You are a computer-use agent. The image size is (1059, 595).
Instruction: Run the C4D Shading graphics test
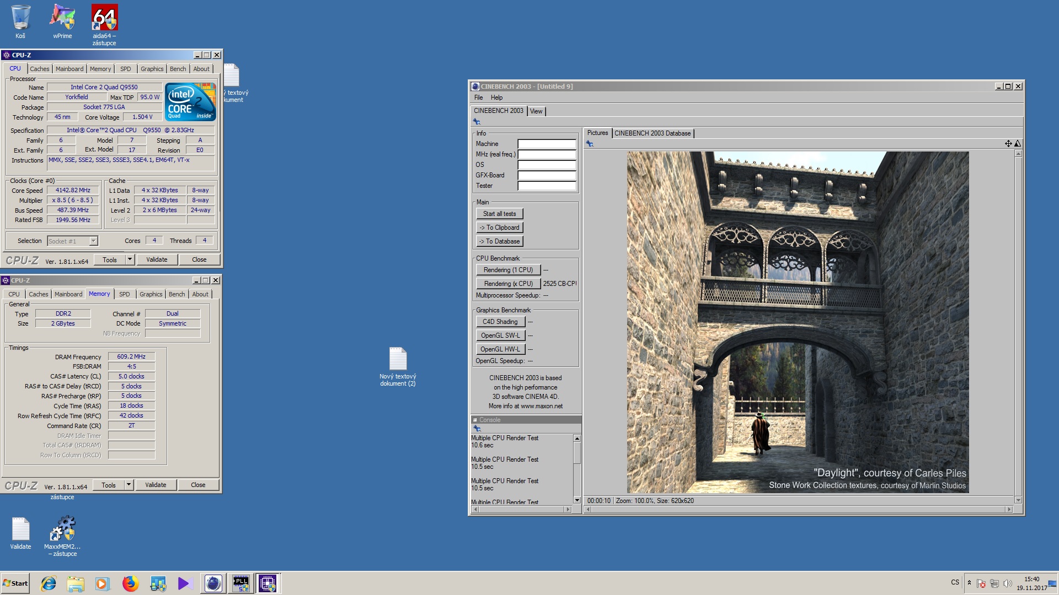pos(500,322)
